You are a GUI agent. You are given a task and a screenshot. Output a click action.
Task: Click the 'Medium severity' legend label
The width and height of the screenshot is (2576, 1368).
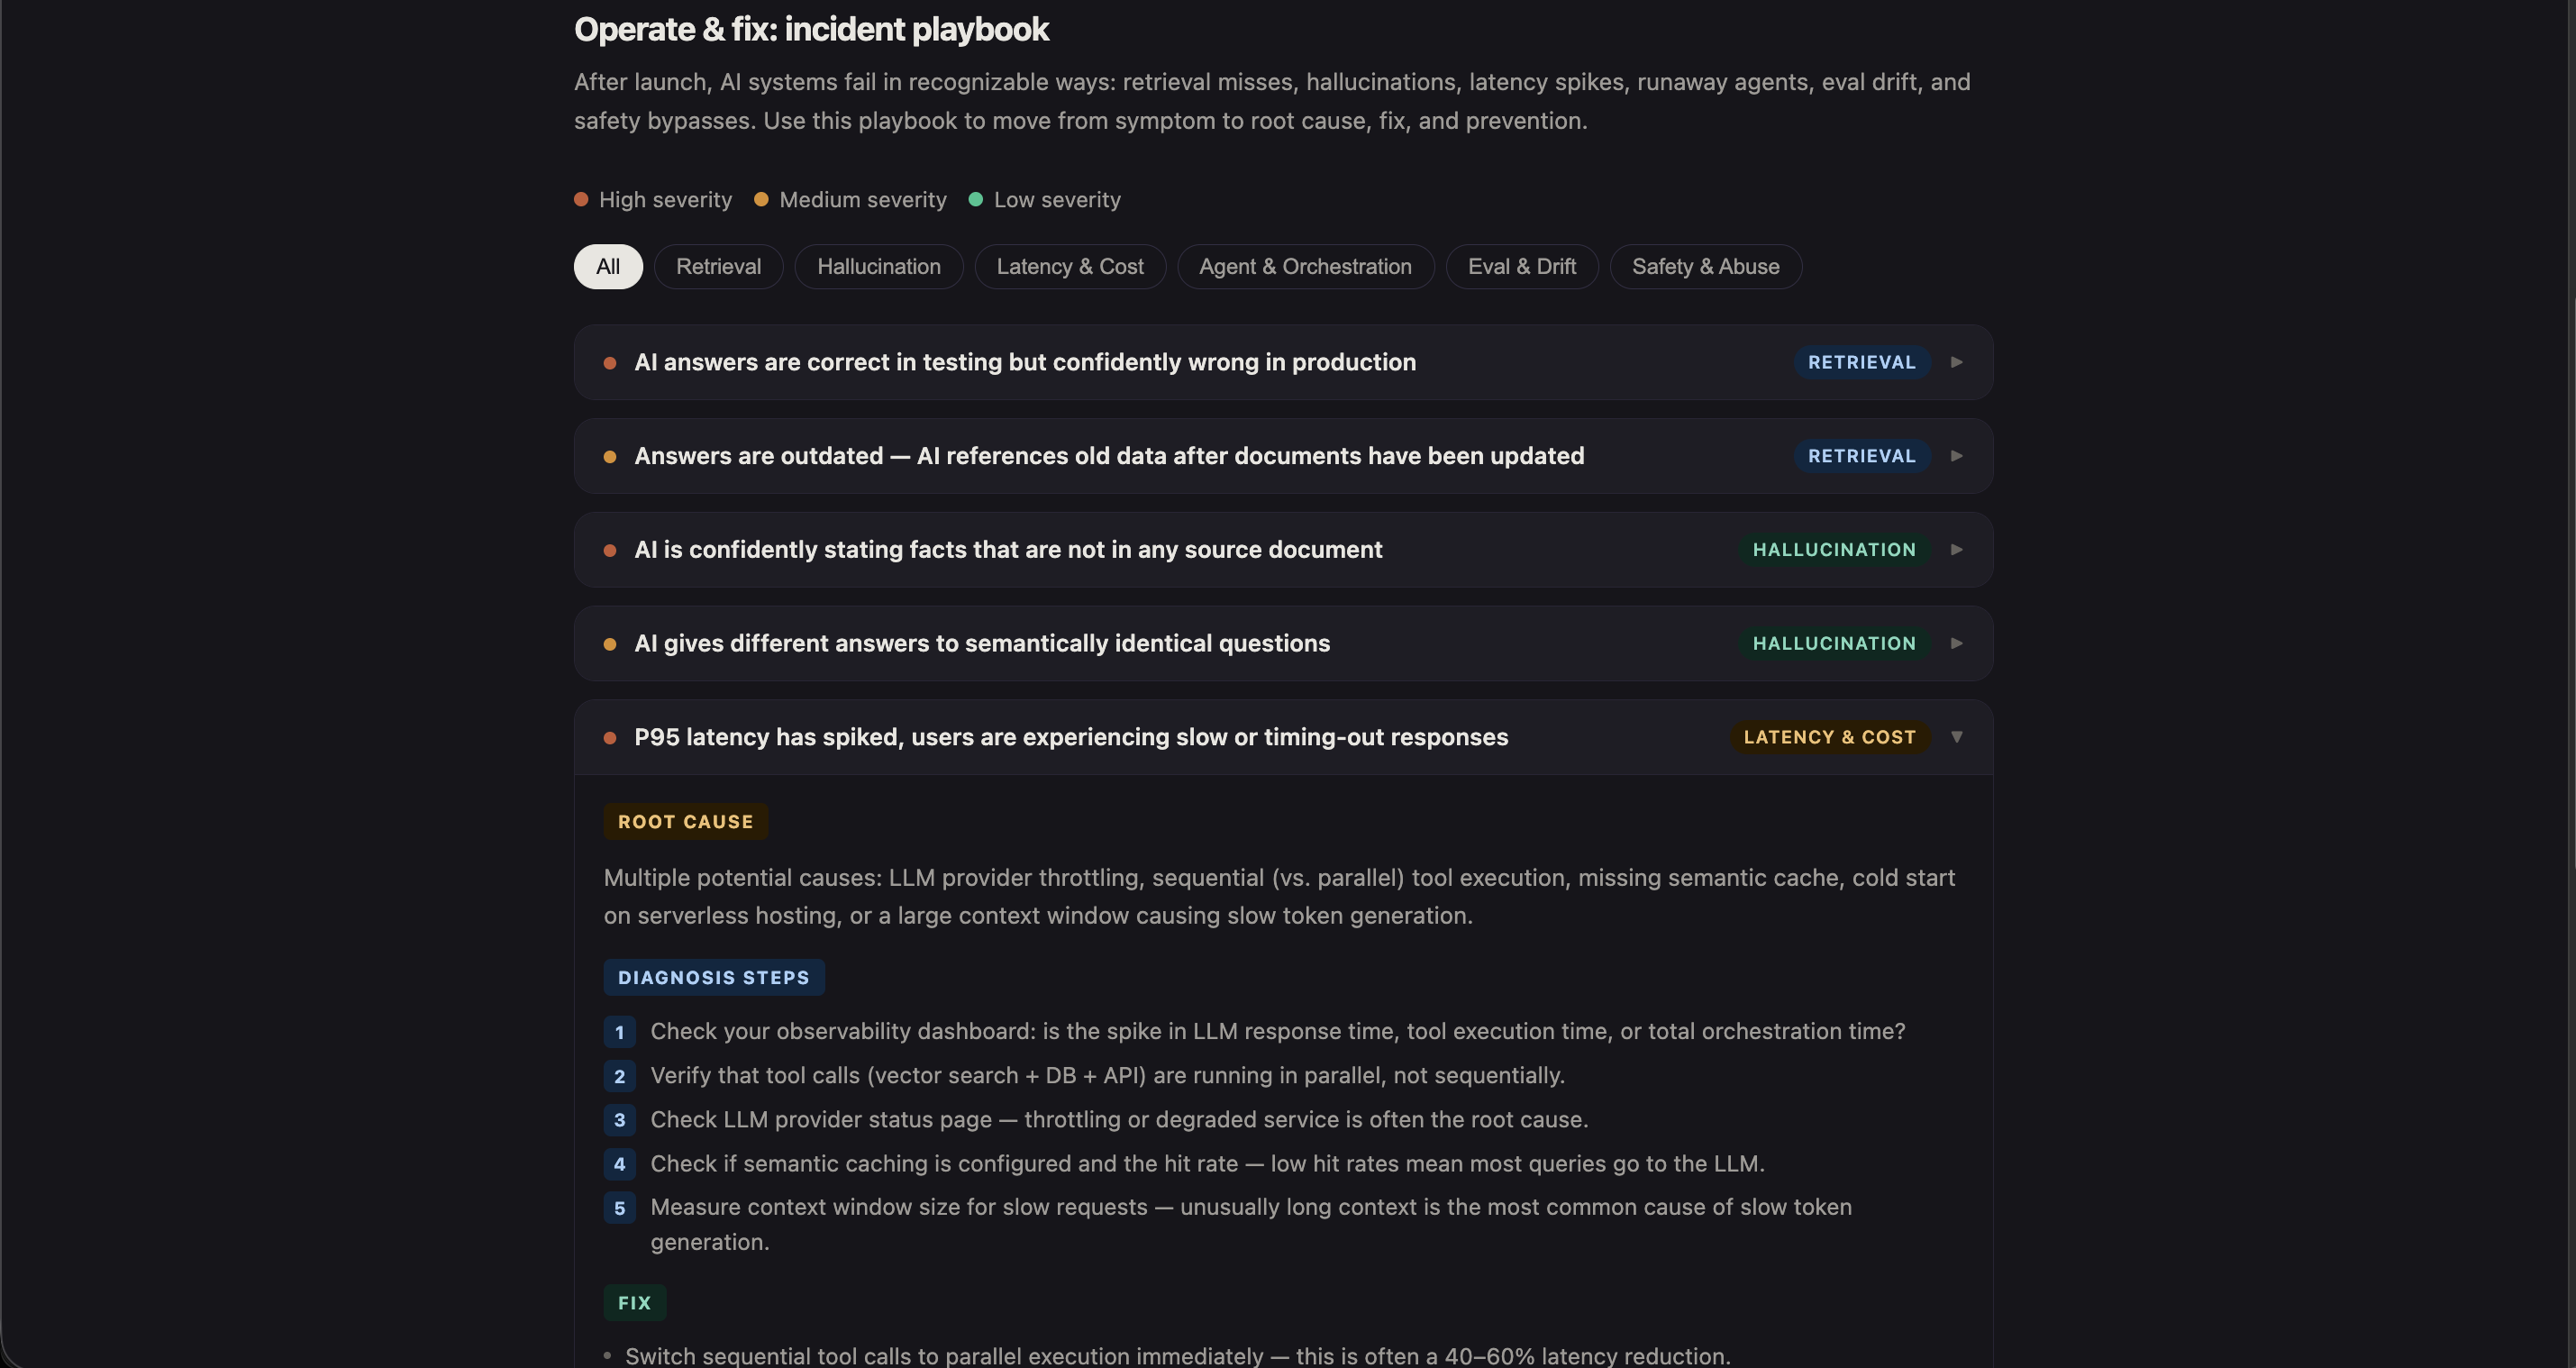pyautogui.click(x=863, y=200)
